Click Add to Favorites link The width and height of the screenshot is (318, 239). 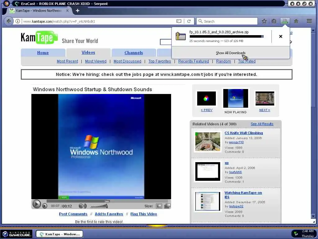pos(109,214)
